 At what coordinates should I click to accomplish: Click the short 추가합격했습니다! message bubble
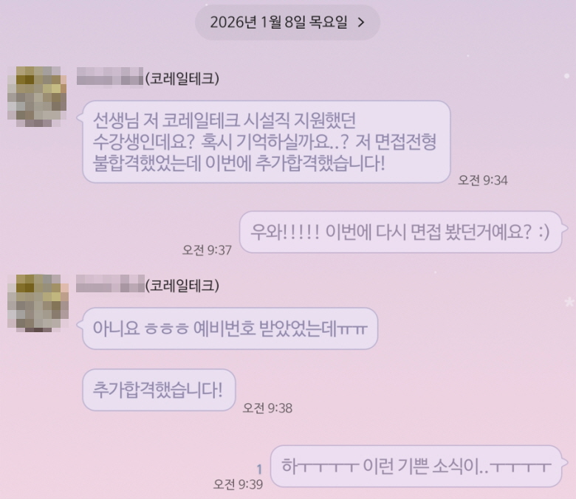pyautogui.click(x=159, y=390)
